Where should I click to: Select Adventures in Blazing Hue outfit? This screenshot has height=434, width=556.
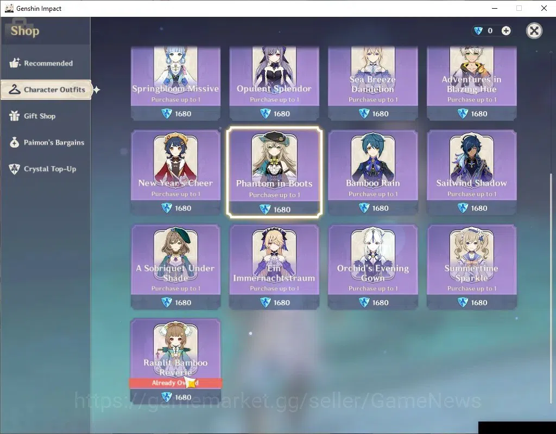(x=472, y=83)
